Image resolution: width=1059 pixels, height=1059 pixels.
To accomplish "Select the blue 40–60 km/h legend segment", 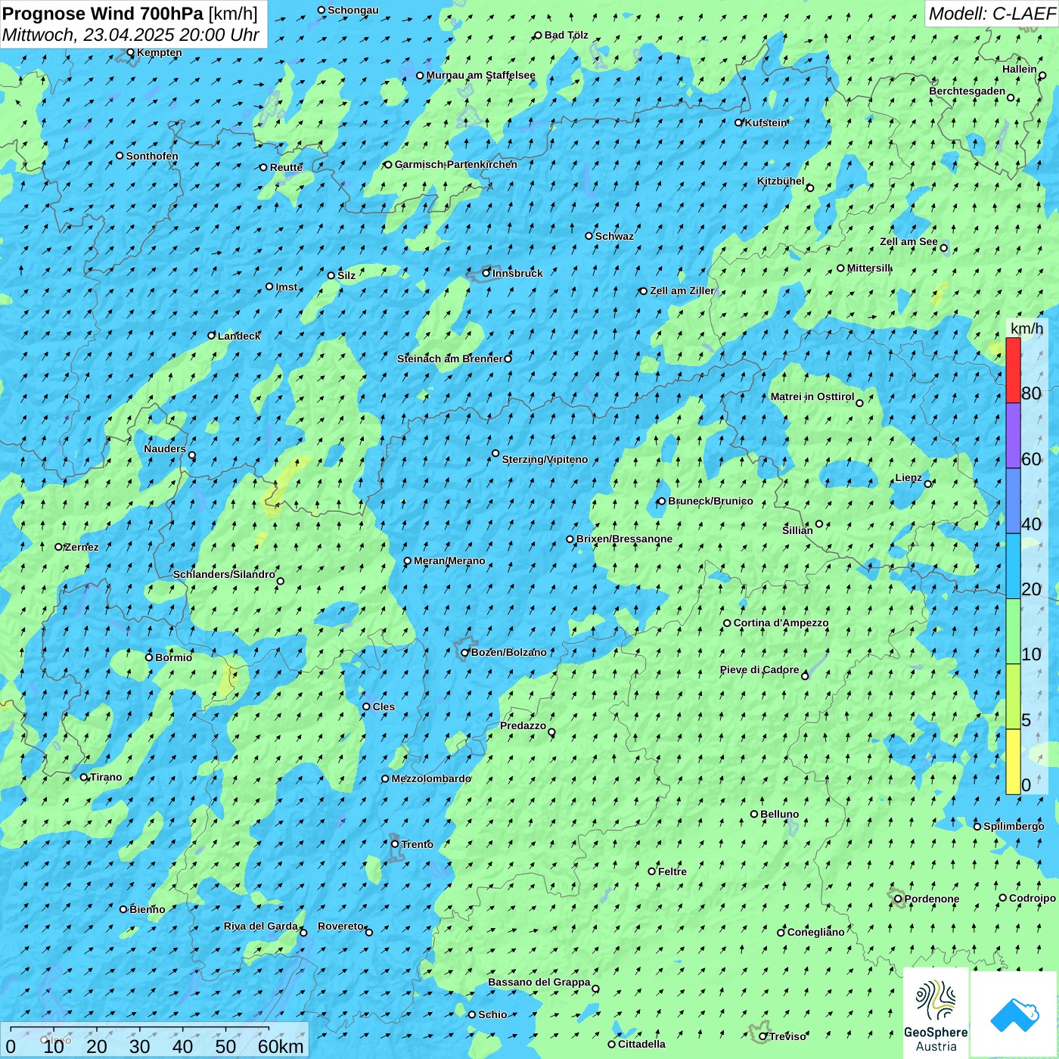I will point(1013,501).
